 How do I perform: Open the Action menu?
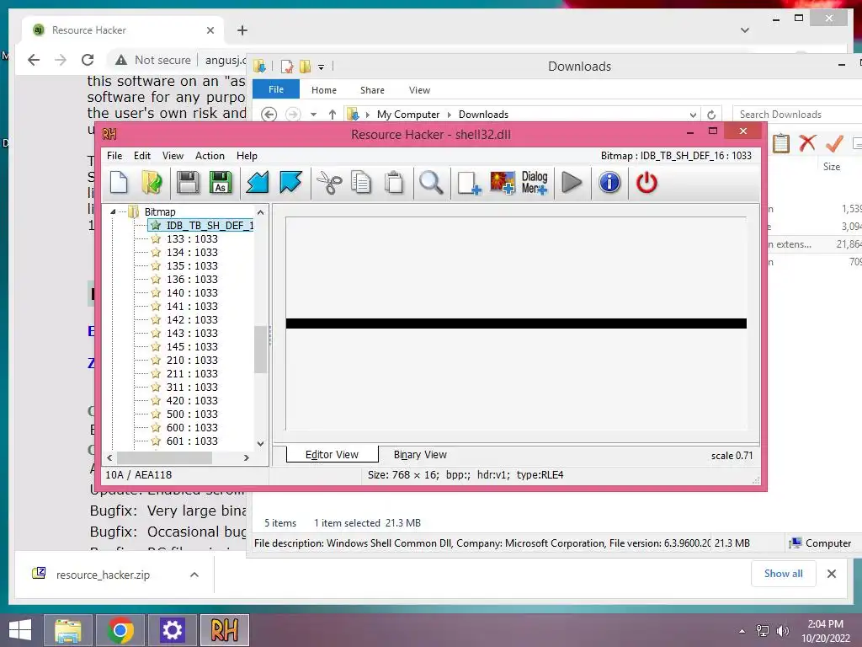[x=210, y=156]
